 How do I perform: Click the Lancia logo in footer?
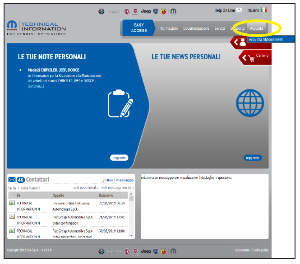coord(156,251)
